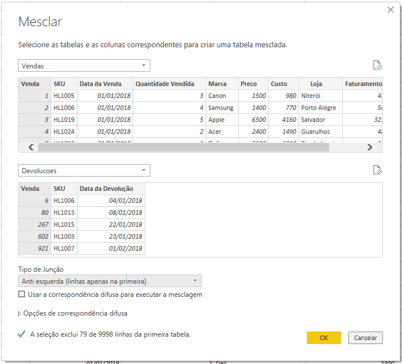Image resolution: width=402 pixels, height=364 pixels.
Task: Enable the fuzzy matching checkbox
Action: click(22, 295)
